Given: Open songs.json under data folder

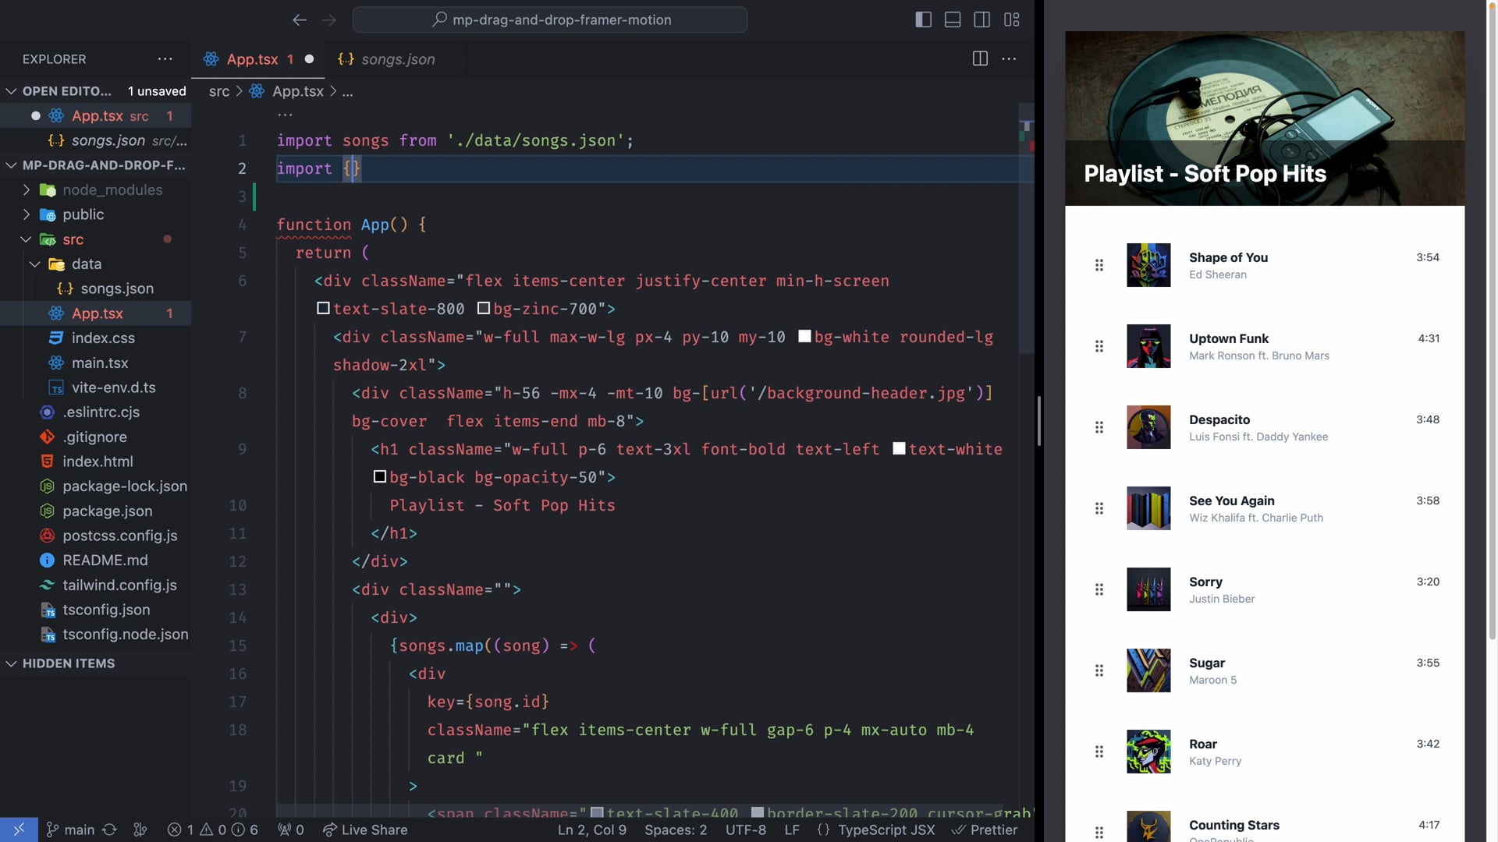Looking at the screenshot, I should click(x=95, y=288).
